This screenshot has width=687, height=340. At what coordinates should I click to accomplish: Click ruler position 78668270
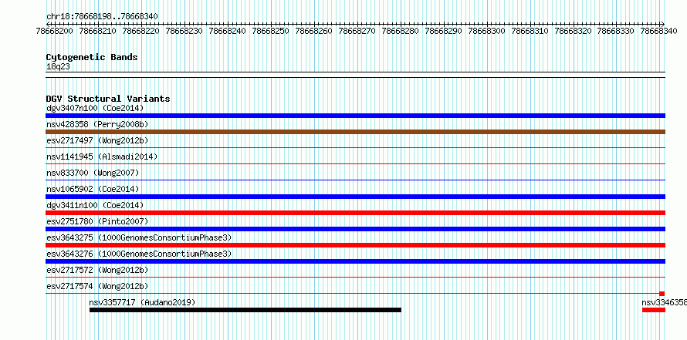[357, 31]
